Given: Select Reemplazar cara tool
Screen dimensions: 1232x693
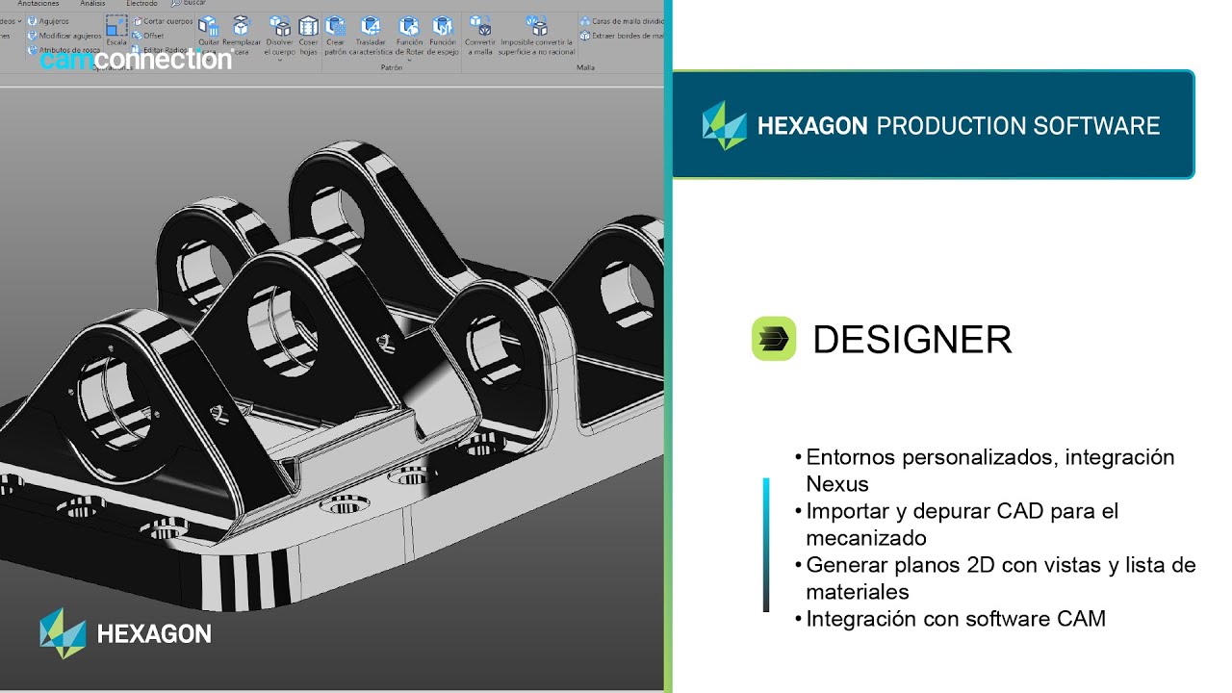Looking at the screenshot, I should click(242, 36).
